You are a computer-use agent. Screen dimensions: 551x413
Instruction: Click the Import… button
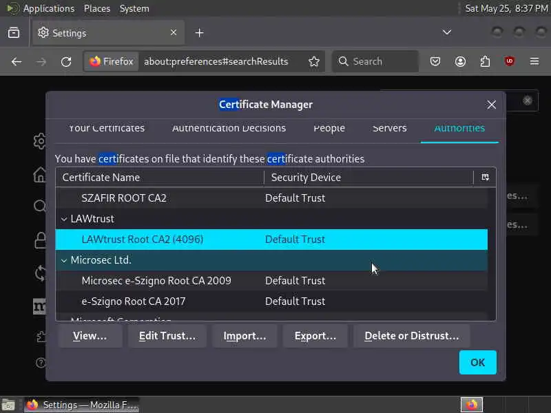(245, 336)
